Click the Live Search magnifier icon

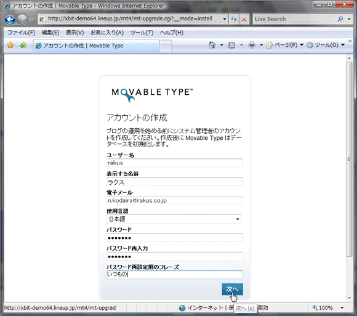340,19
